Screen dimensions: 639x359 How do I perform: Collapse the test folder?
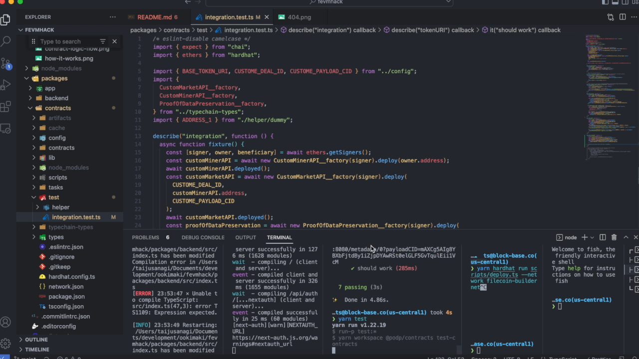[69, 197]
